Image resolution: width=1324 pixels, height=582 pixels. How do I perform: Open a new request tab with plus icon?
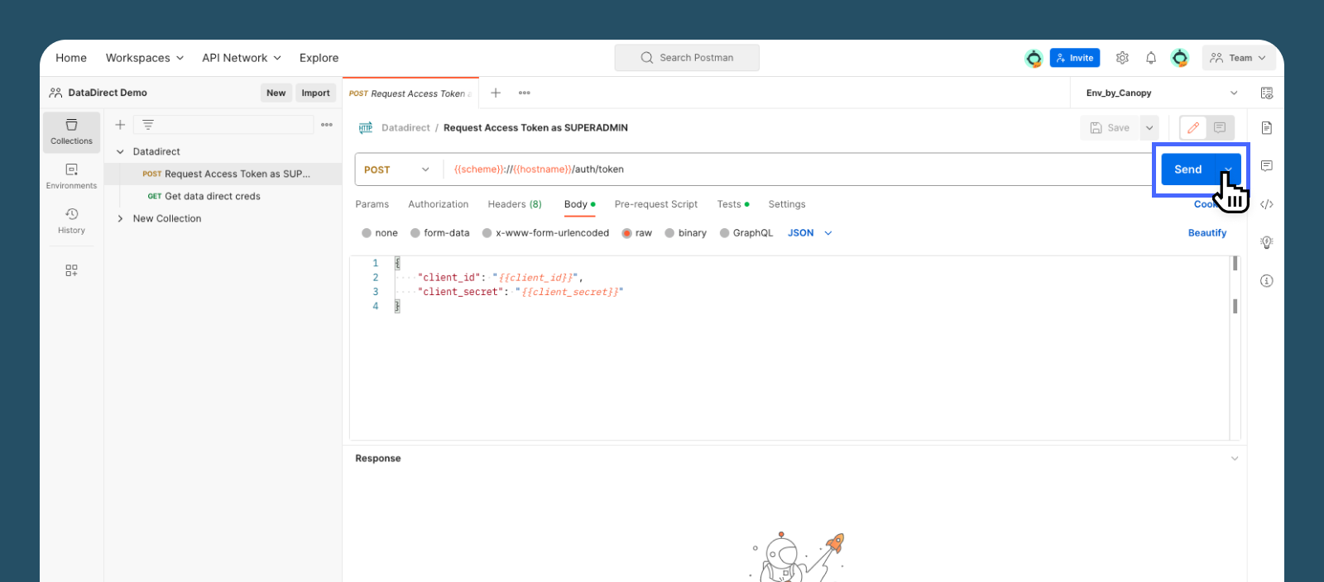click(x=496, y=93)
